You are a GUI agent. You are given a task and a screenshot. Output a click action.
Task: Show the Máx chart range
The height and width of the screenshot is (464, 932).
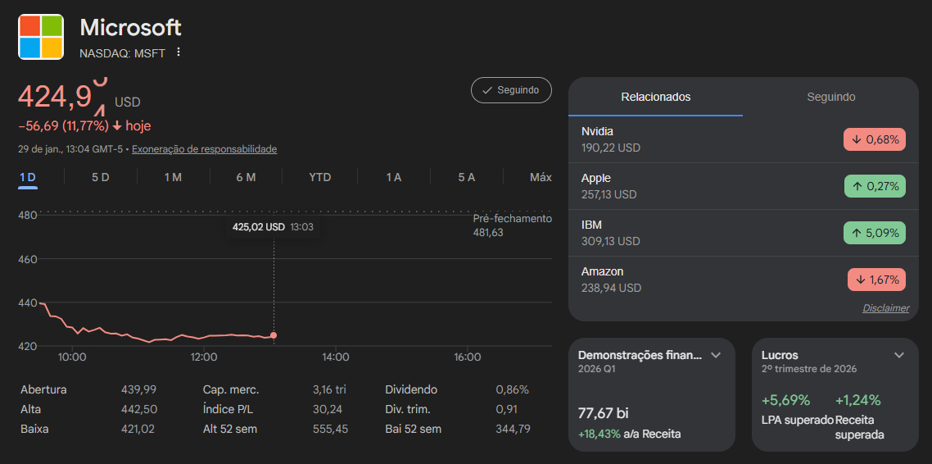tap(541, 177)
